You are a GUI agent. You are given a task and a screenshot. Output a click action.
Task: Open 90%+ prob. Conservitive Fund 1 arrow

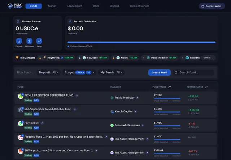(96, 150)
